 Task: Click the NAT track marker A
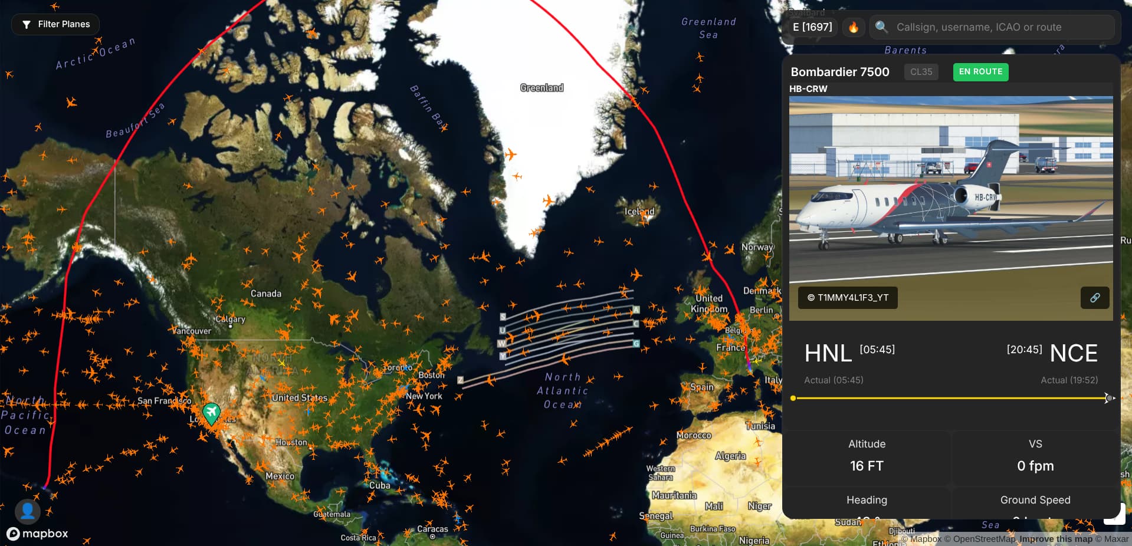[636, 310]
